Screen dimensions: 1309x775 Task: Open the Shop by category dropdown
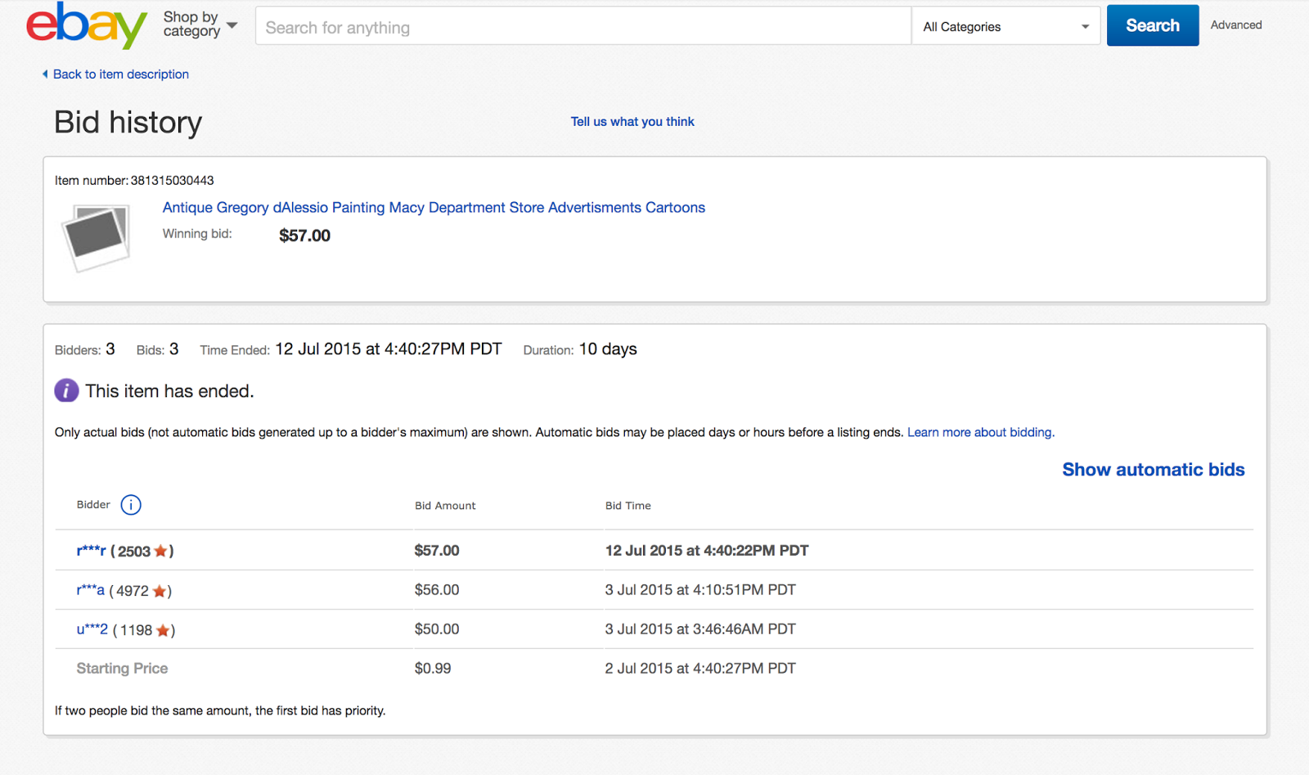(200, 25)
